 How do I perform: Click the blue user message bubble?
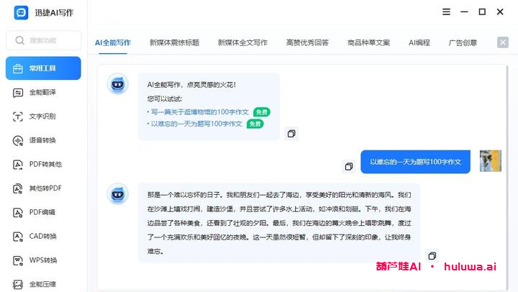pyautogui.click(x=415, y=162)
